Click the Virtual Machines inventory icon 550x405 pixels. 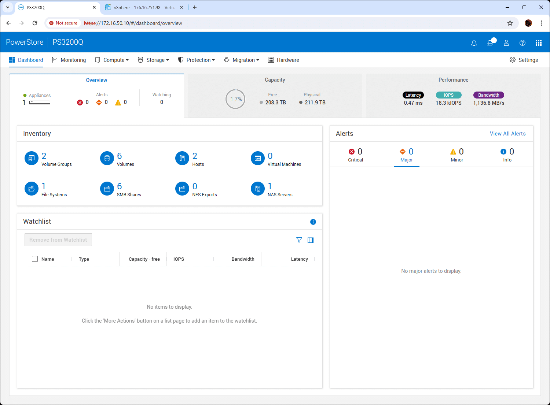[x=258, y=159]
